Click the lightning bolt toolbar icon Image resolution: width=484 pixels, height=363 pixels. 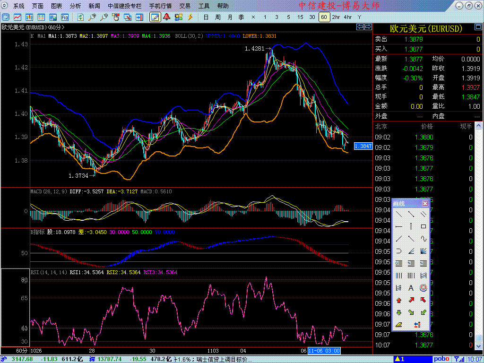tap(190, 17)
